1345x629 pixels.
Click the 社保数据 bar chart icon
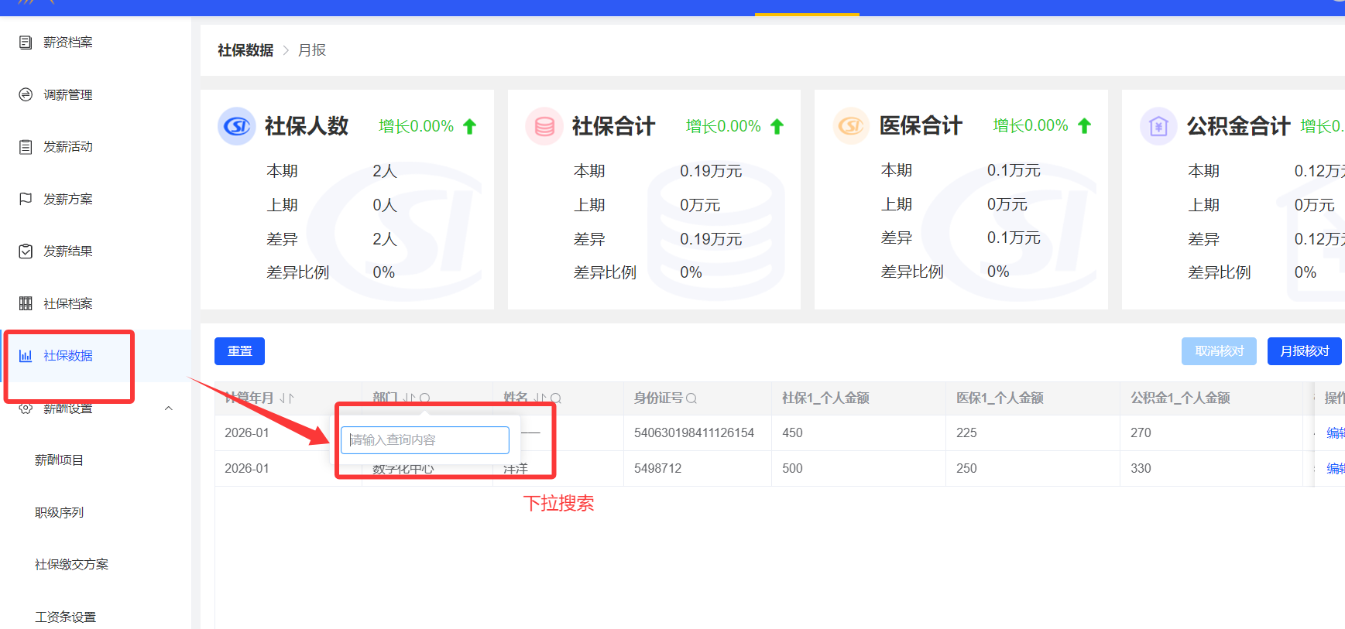tap(26, 355)
